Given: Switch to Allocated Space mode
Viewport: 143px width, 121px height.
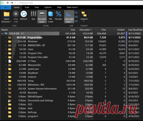Looking at the screenshot, I should 42,17.
